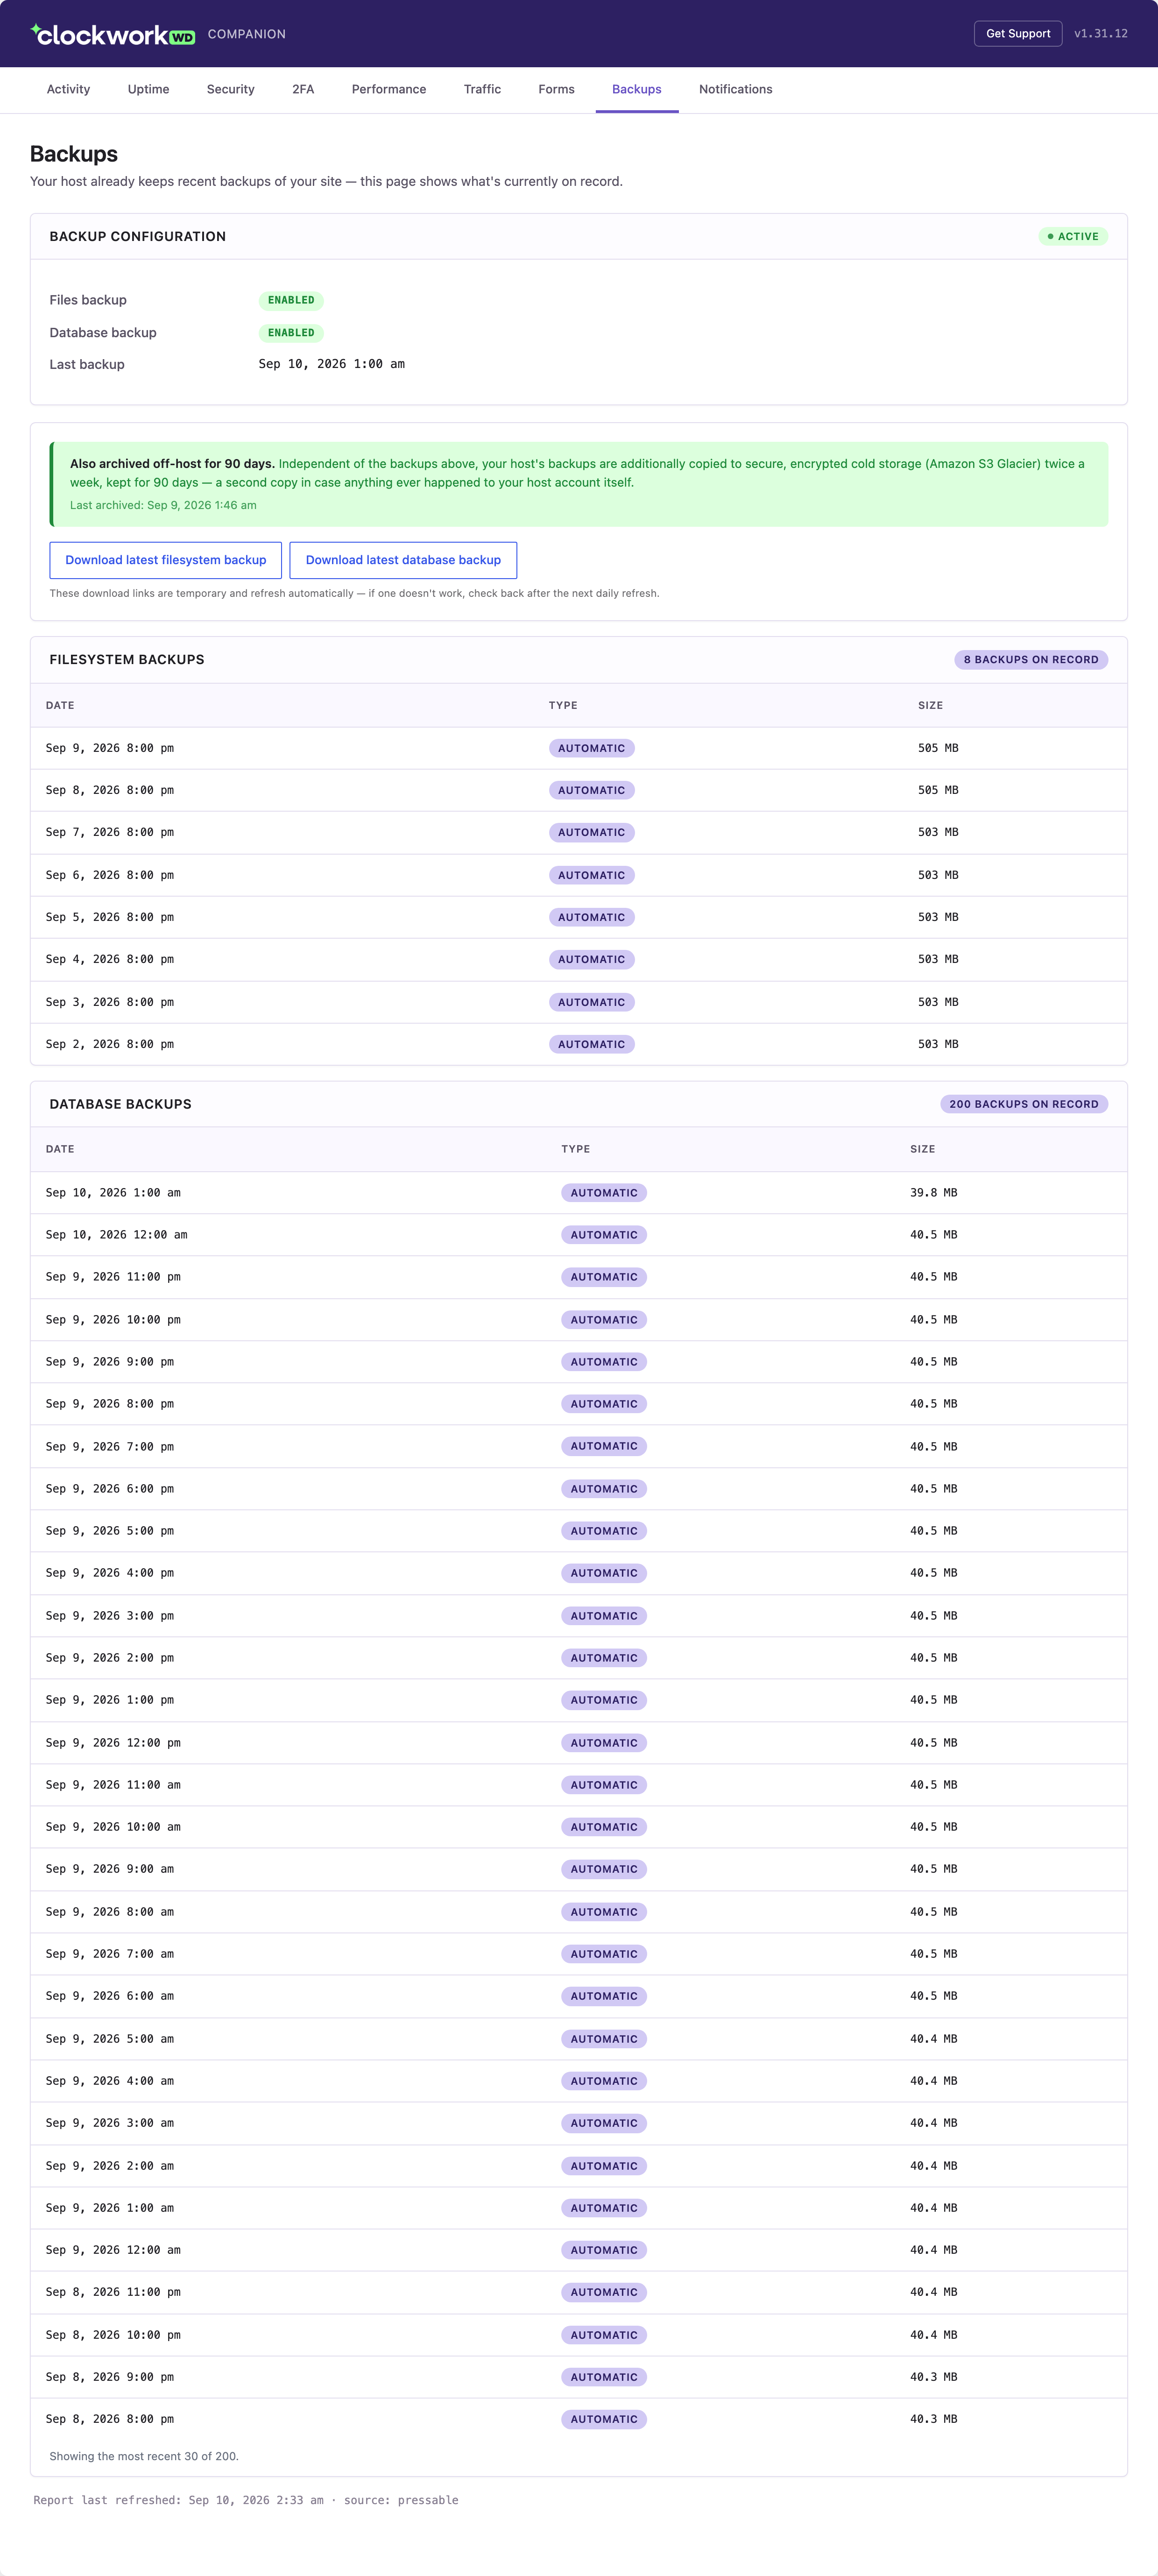Click the 505 MB size for Sep 8 backup
Screen dimensions: 1158x2576
click(x=938, y=790)
